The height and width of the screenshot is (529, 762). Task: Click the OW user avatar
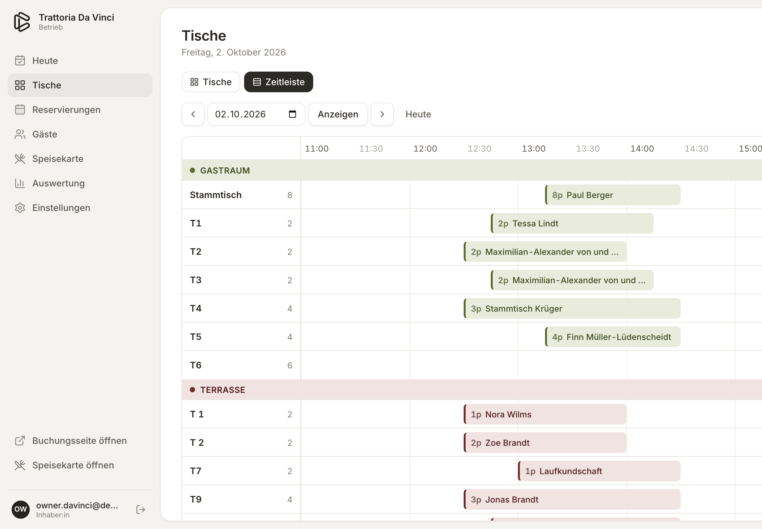click(x=21, y=509)
